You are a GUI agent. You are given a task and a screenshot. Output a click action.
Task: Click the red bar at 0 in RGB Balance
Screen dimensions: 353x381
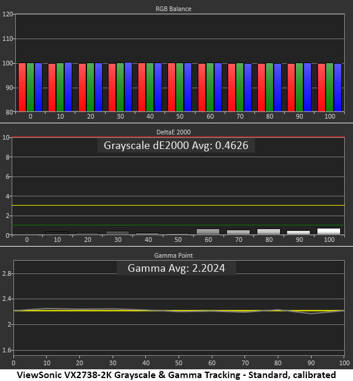[x=22, y=87]
